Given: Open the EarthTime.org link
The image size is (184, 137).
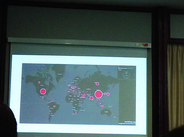Looking at the screenshot, I should point(130,122).
